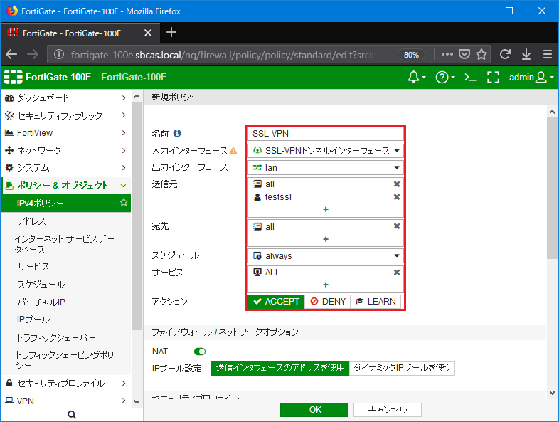Click the FortiGate-100E hostname link

(x=134, y=77)
